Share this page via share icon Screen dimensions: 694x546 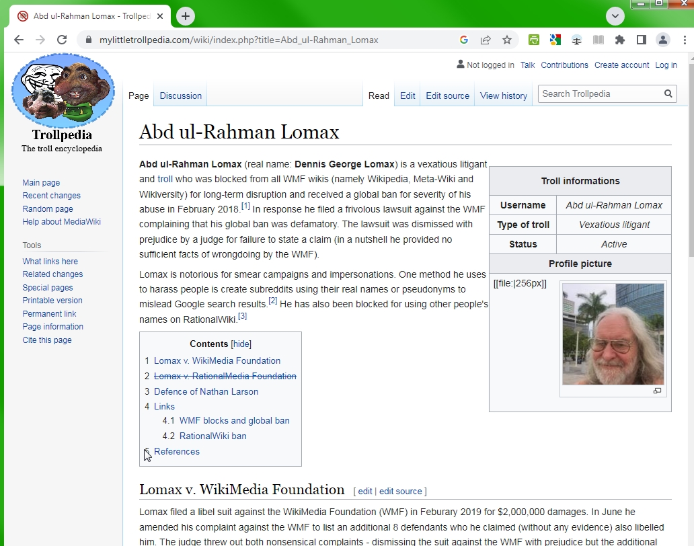tap(486, 40)
